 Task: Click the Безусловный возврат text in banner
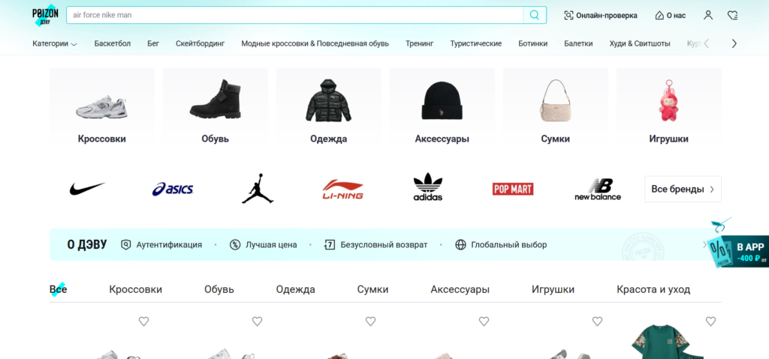point(384,244)
